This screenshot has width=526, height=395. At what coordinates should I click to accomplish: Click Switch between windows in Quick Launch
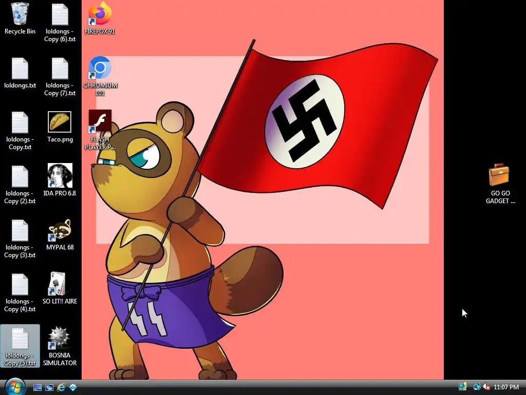pyautogui.click(x=49, y=387)
